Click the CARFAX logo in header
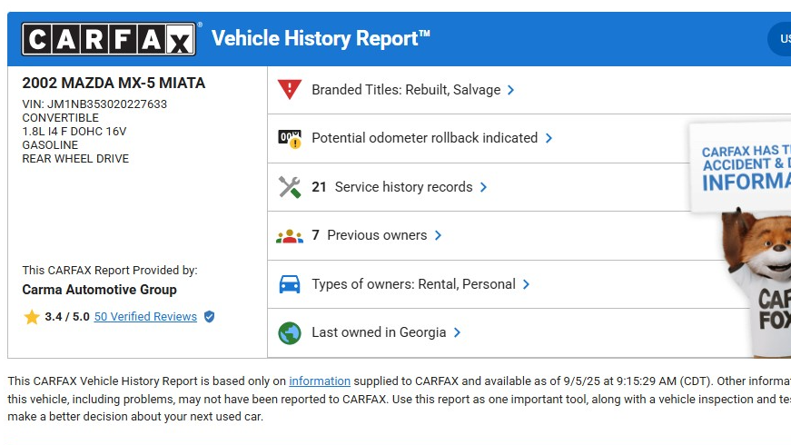 click(108, 39)
